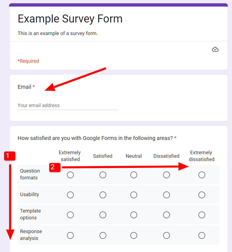Click the Example Survey Form title
Image resolution: width=232 pixels, height=252 pixels.
pyautogui.click(x=70, y=19)
